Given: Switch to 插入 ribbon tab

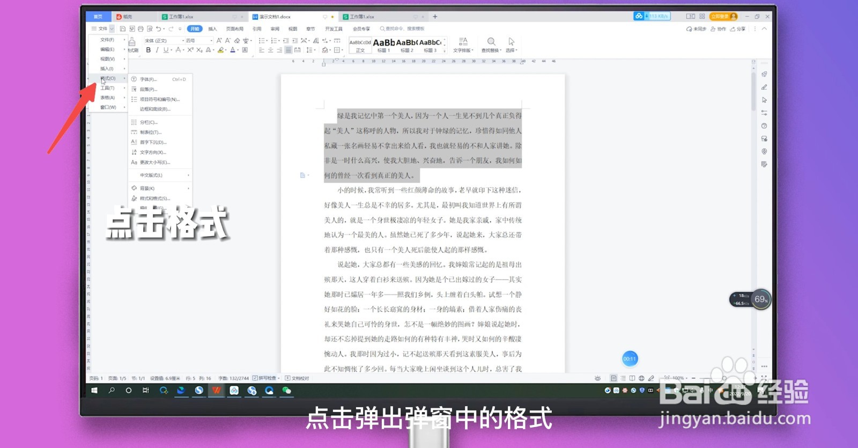Looking at the screenshot, I should [212, 29].
